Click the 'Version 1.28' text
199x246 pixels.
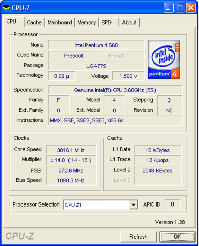170,222
